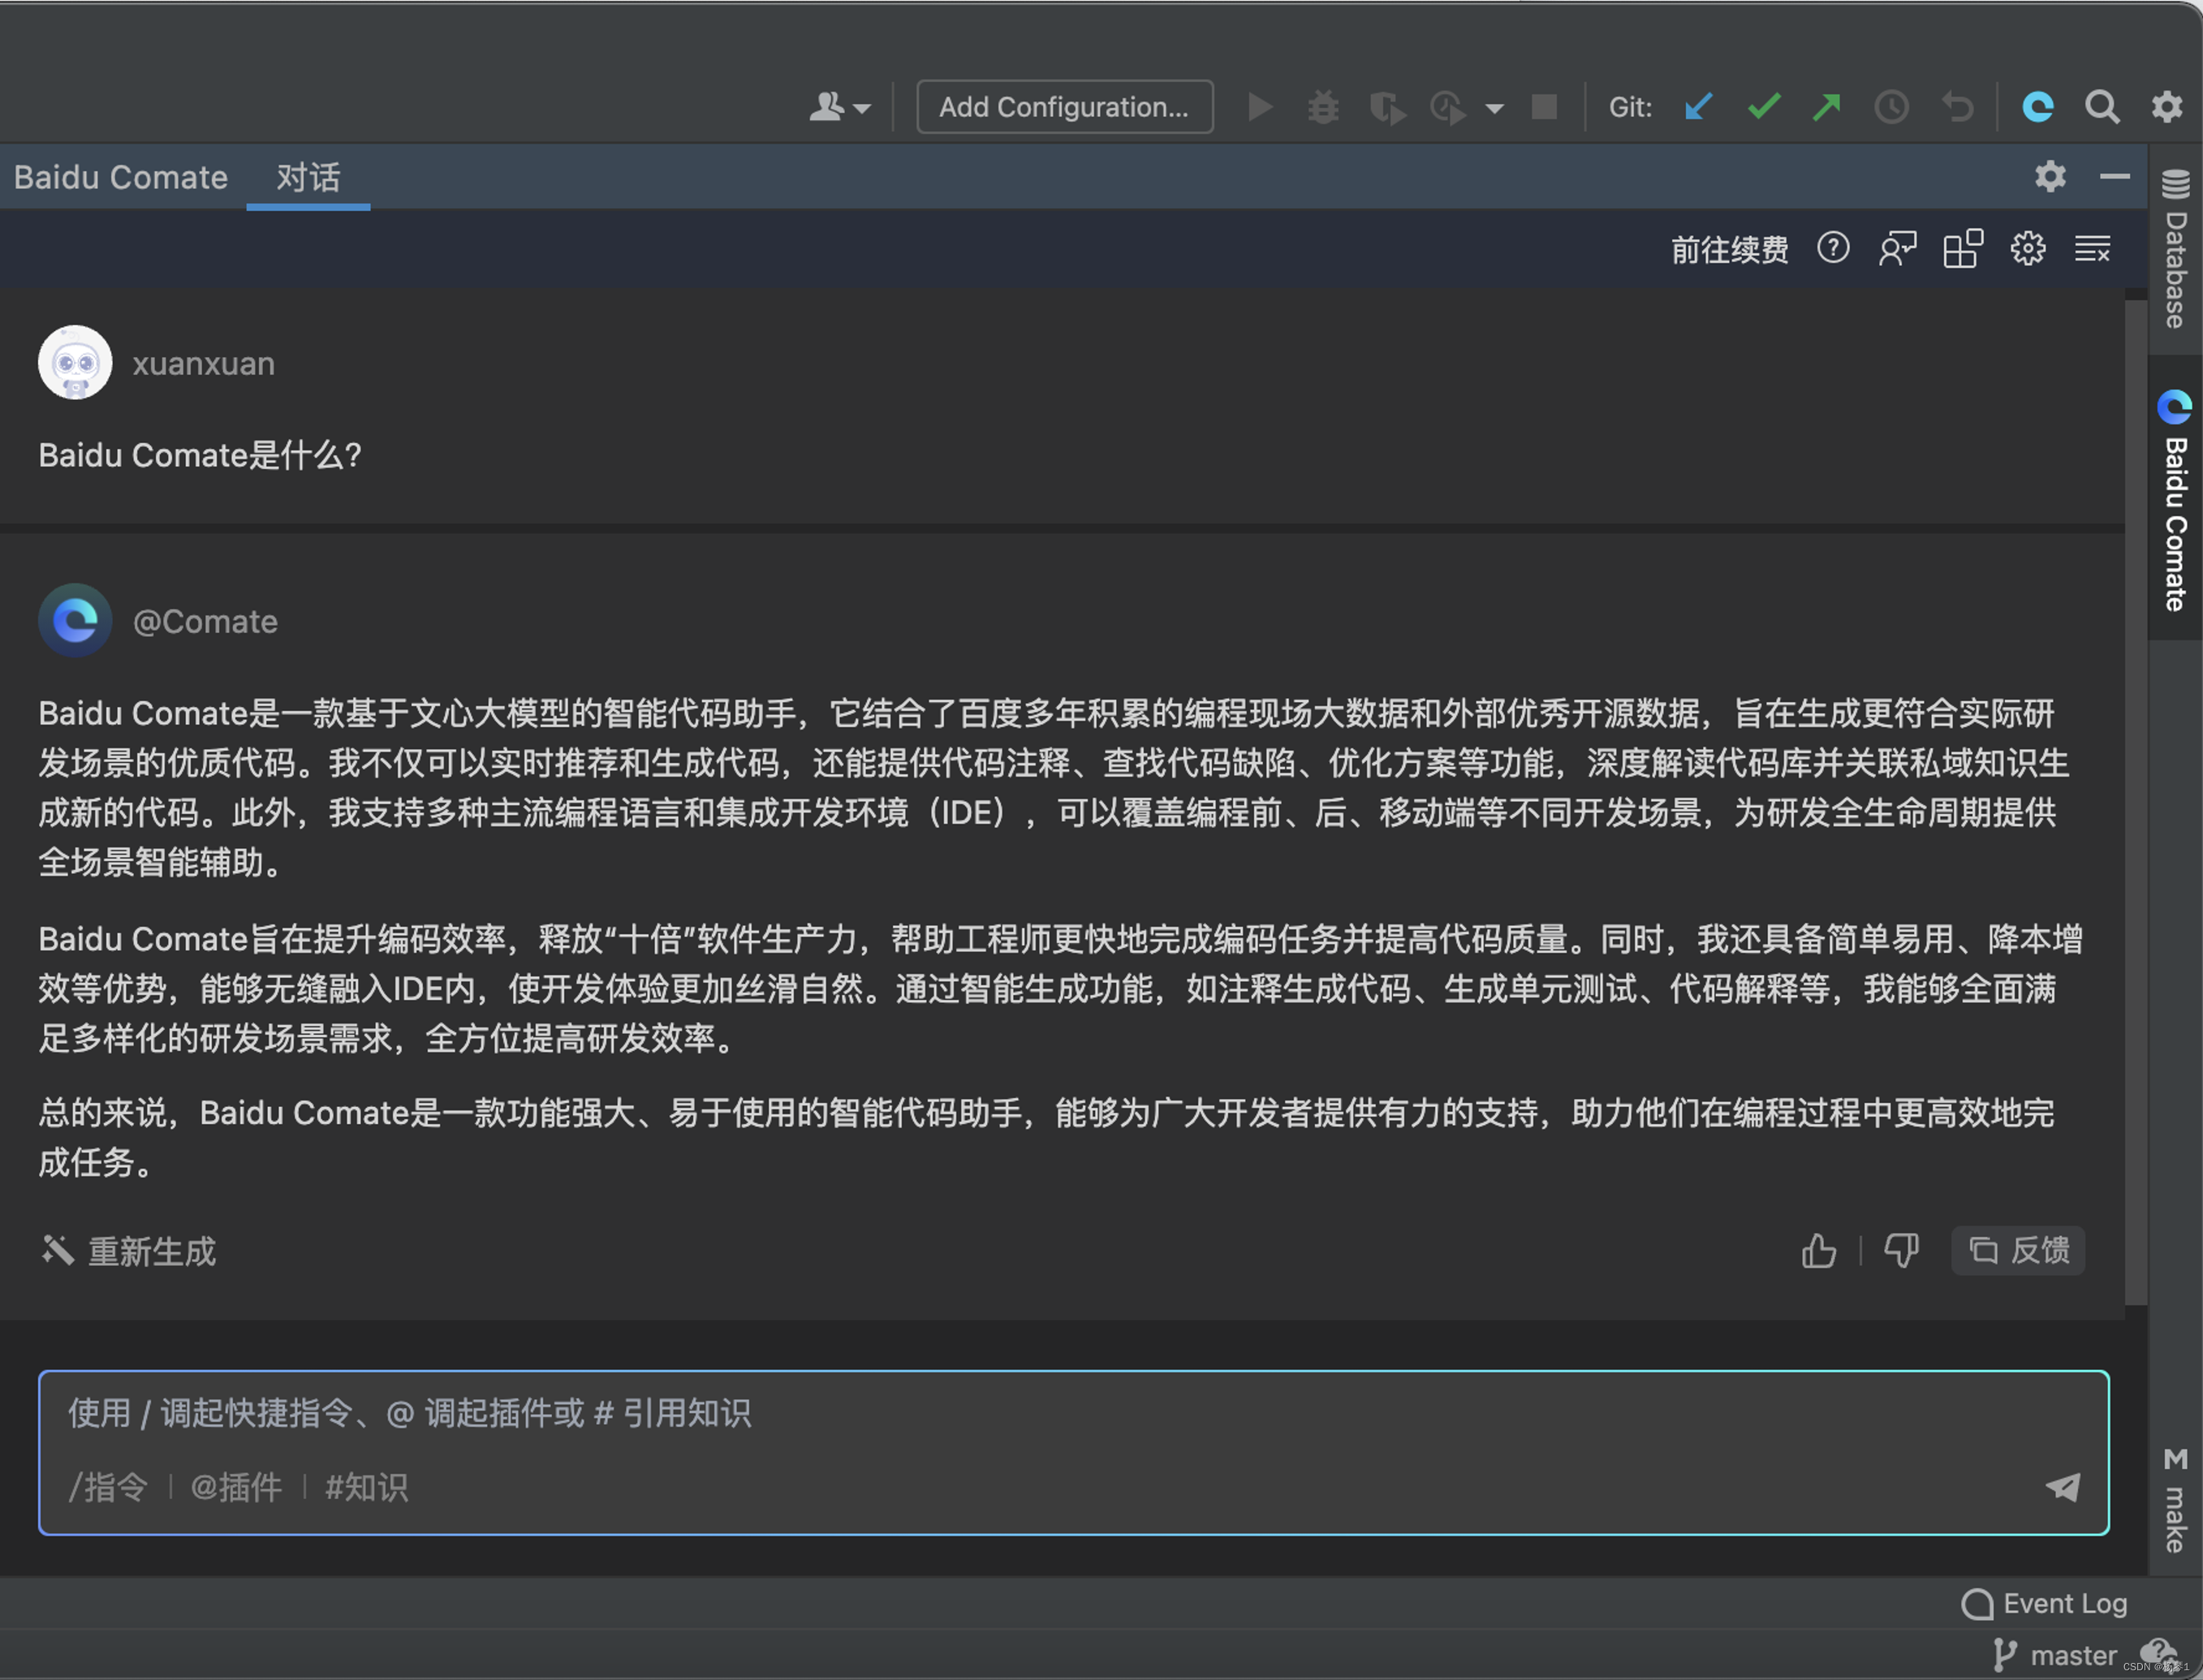Image resolution: width=2203 pixels, height=1680 pixels.
Task: Open the make side tool tab
Action: point(2174,1499)
